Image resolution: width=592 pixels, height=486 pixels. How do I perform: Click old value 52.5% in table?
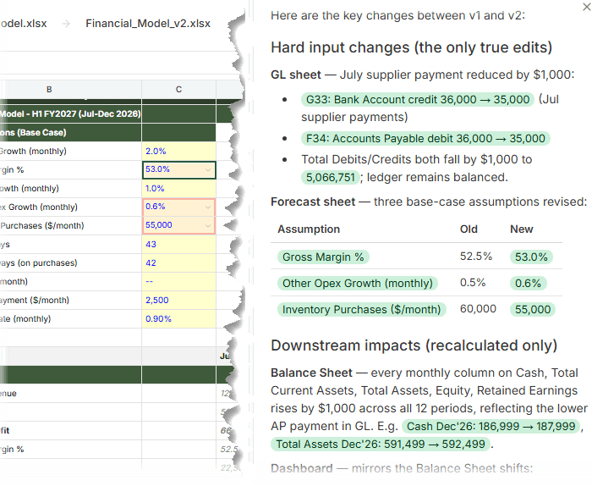(x=476, y=257)
